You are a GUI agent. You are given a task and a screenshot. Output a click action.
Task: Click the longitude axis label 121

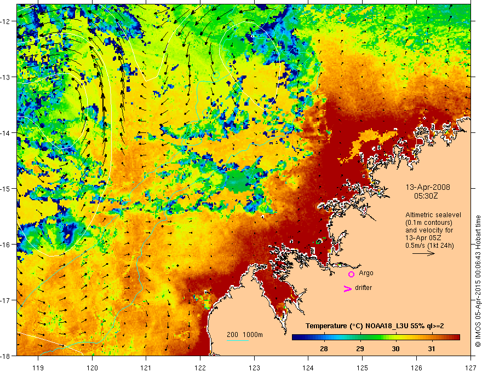(x=146, y=368)
